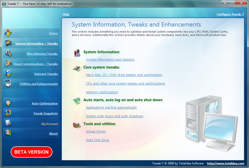Open Tweak Snapshots
Screen dimensions: 249x168
tap(46, 113)
